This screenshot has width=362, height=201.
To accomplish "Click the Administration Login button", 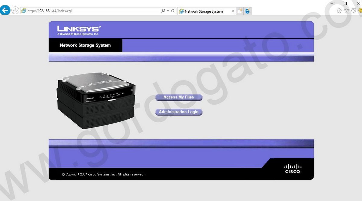I will tap(179, 112).
